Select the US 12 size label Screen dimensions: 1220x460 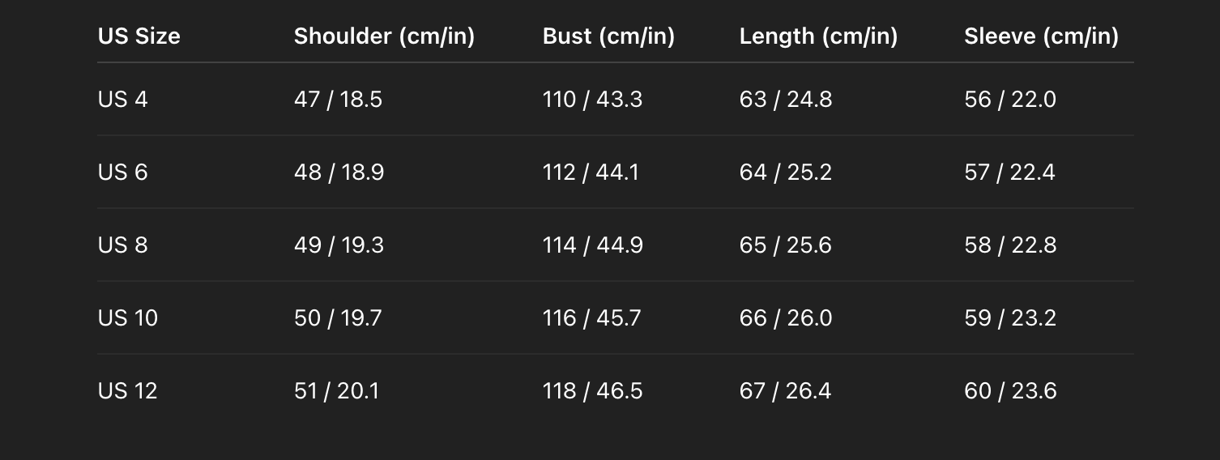(127, 391)
